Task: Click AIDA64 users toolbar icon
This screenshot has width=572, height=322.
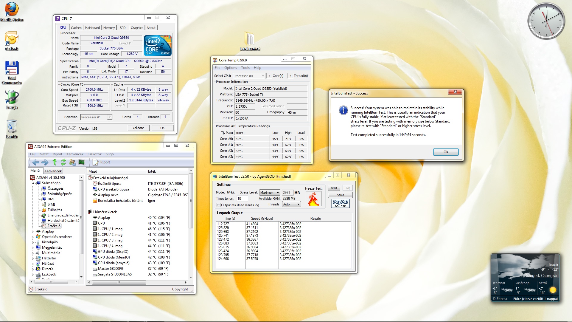Action: 72,162
